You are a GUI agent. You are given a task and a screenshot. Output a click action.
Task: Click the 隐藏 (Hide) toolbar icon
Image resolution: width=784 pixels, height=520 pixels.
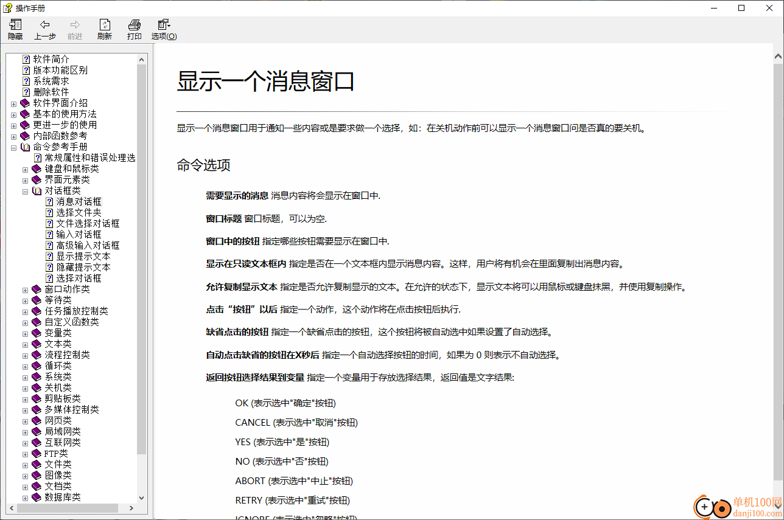pyautogui.click(x=15, y=25)
